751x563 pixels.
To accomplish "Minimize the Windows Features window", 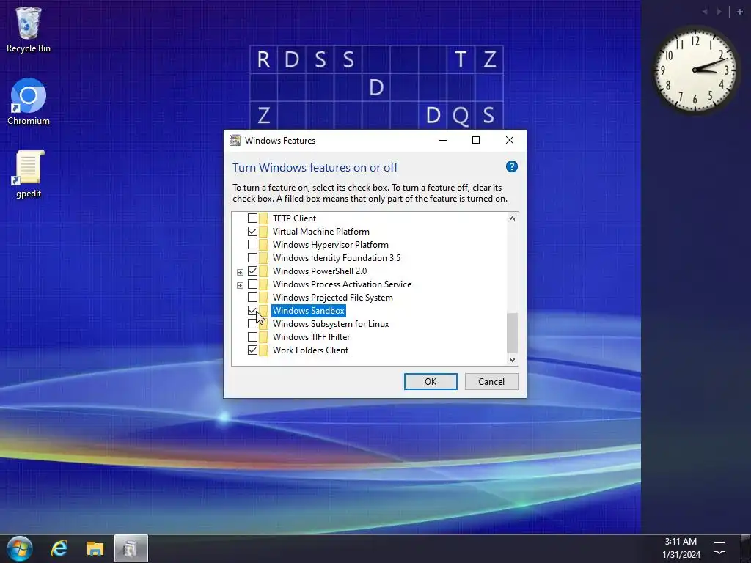I will click(443, 140).
